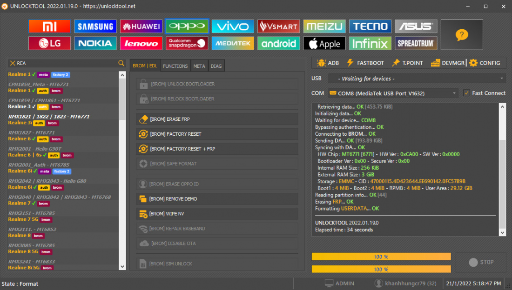Click the search magnifier icon
512x290 pixels.
click(x=121, y=63)
